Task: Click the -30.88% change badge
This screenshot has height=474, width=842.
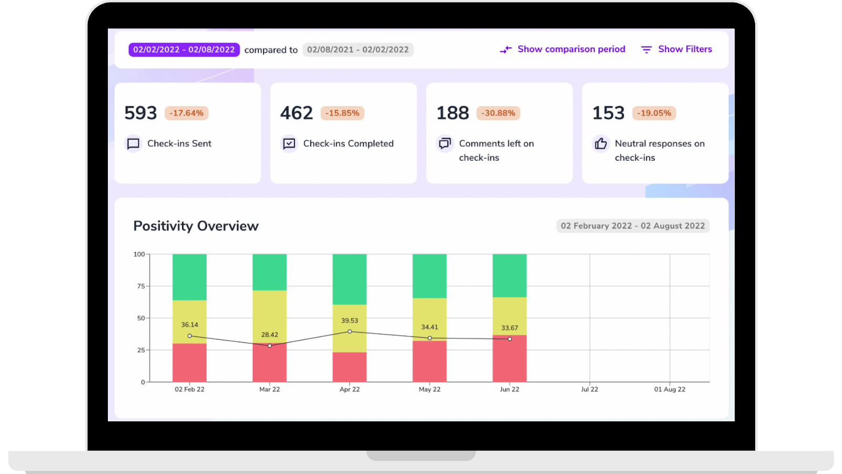Action: click(x=498, y=113)
